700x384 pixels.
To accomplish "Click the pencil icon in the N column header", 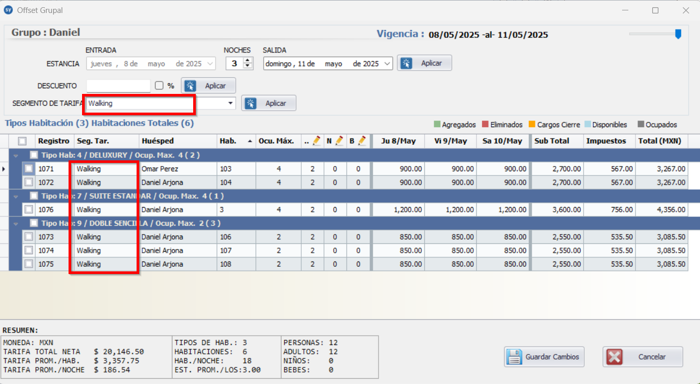I will [x=339, y=141].
